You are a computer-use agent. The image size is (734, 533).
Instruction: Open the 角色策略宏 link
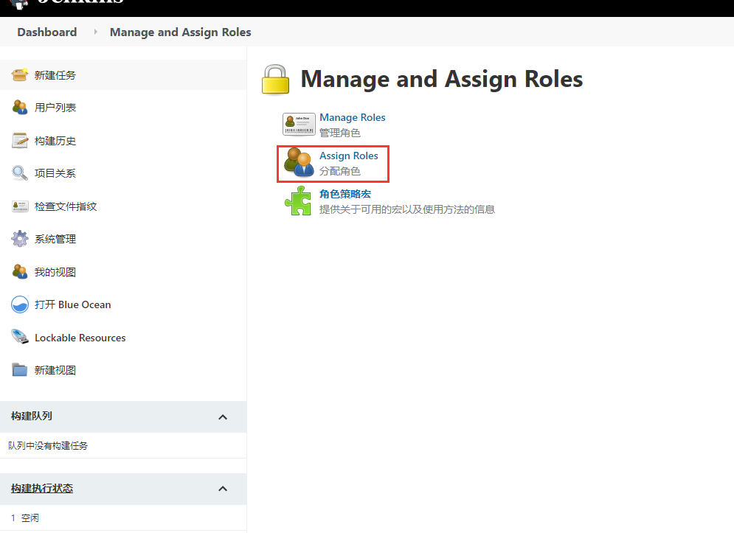345,194
